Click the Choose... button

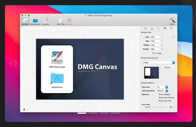pos(168,67)
